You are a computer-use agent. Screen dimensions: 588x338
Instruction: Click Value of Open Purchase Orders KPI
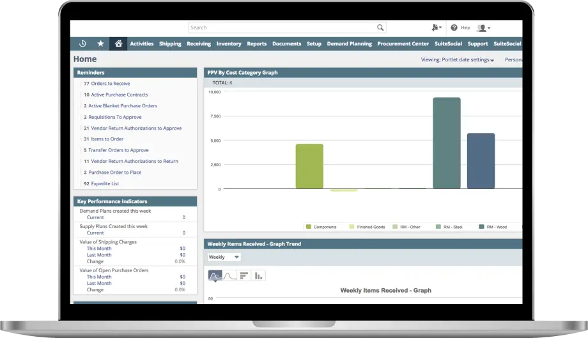pos(114,270)
